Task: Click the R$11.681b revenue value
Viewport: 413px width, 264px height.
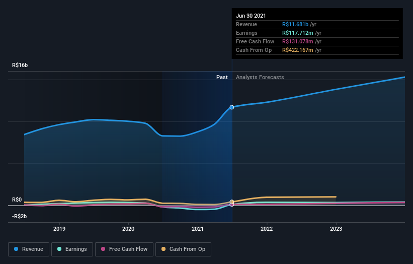Action: coord(295,24)
